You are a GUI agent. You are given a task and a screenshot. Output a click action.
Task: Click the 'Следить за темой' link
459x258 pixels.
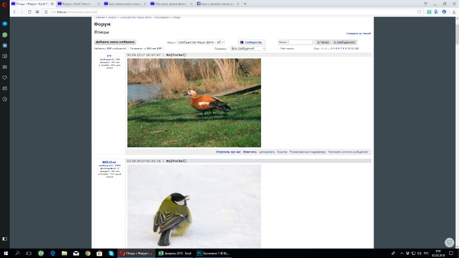358,33
